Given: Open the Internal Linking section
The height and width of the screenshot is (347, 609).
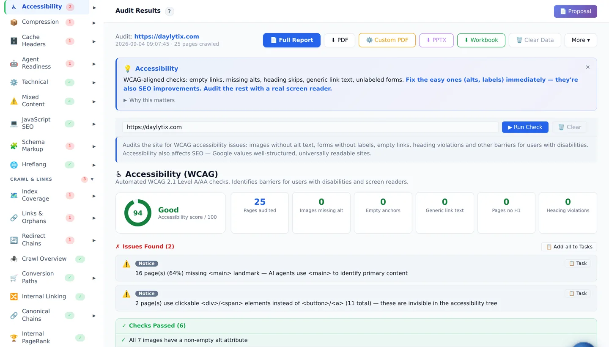Looking at the screenshot, I should click(x=44, y=297).
